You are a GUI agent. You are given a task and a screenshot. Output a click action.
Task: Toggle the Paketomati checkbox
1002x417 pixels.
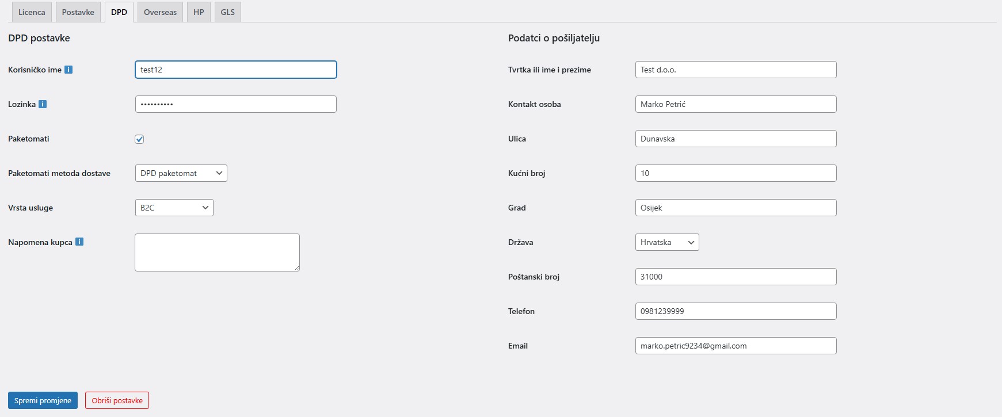coord(139,139)
